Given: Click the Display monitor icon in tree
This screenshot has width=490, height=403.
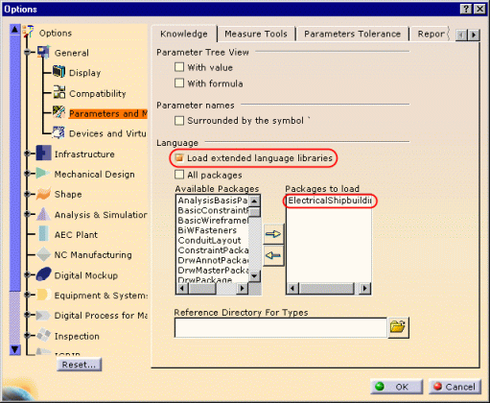Looking at the screenshot, I should tap(58, 72).
